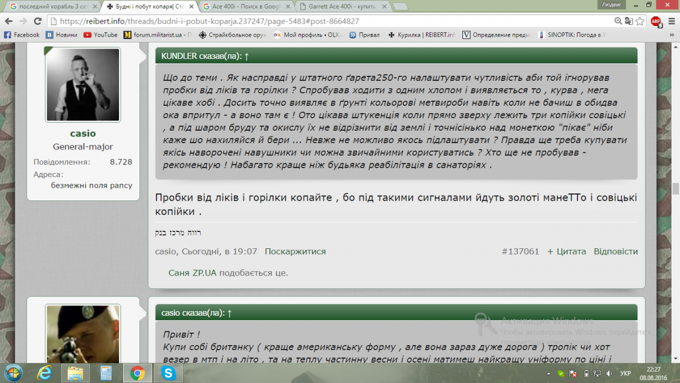This screenshot has width=680, height=383.
Task: Close the 'Ace 400i - Поиск в Google' tab
Action: [289, 7]
